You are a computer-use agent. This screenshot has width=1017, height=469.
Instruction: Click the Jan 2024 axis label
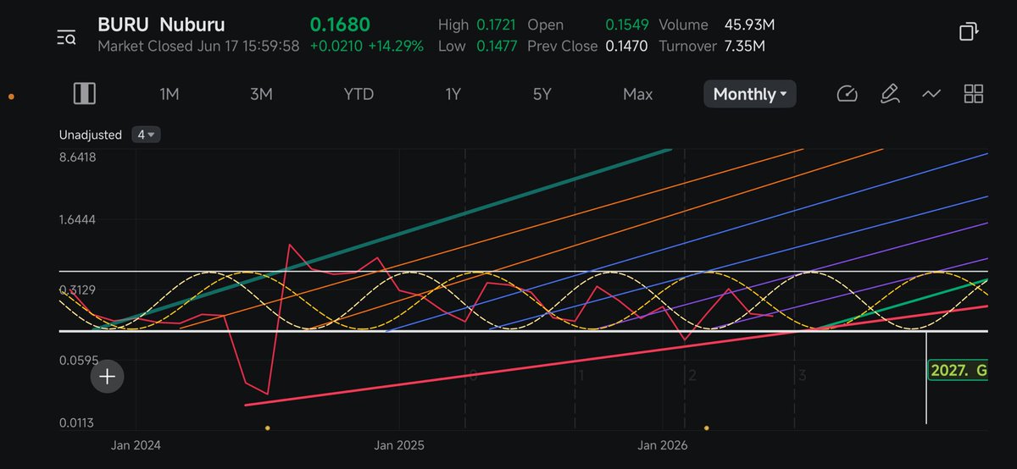coord(136,444)
